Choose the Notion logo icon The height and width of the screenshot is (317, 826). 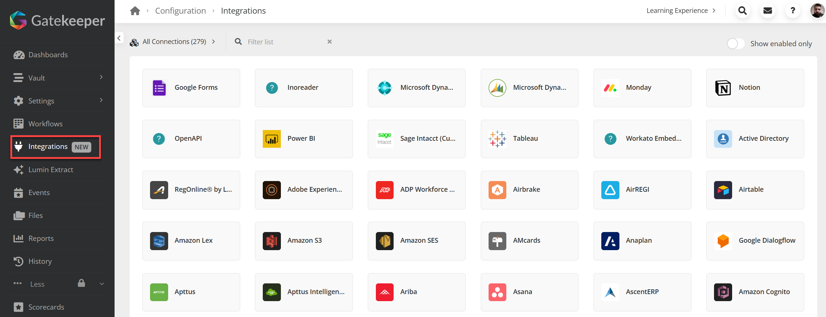tap(723, 88)
